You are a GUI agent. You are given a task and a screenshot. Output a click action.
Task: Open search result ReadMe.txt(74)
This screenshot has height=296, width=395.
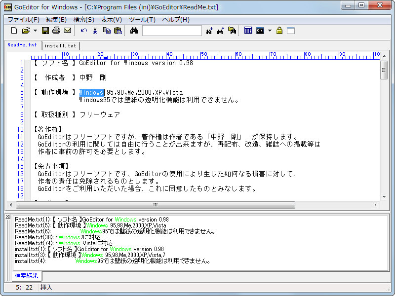click(x=64, y=243)
